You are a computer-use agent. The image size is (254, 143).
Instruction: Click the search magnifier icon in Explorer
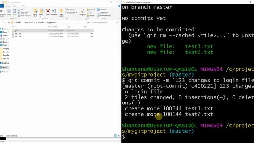(x=117, y=23)
